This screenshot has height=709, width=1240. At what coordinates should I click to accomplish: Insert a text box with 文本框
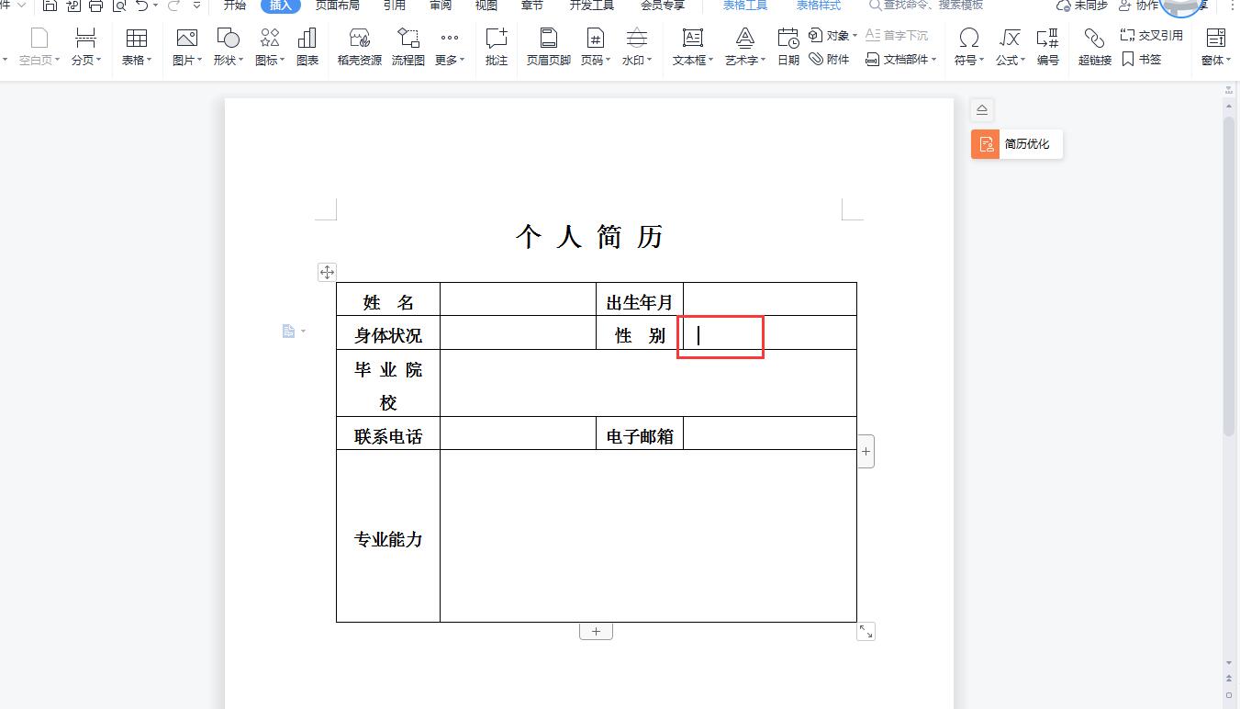691,46
